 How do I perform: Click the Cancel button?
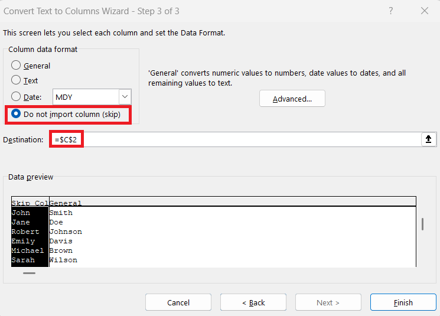click(x=178, y=302)
